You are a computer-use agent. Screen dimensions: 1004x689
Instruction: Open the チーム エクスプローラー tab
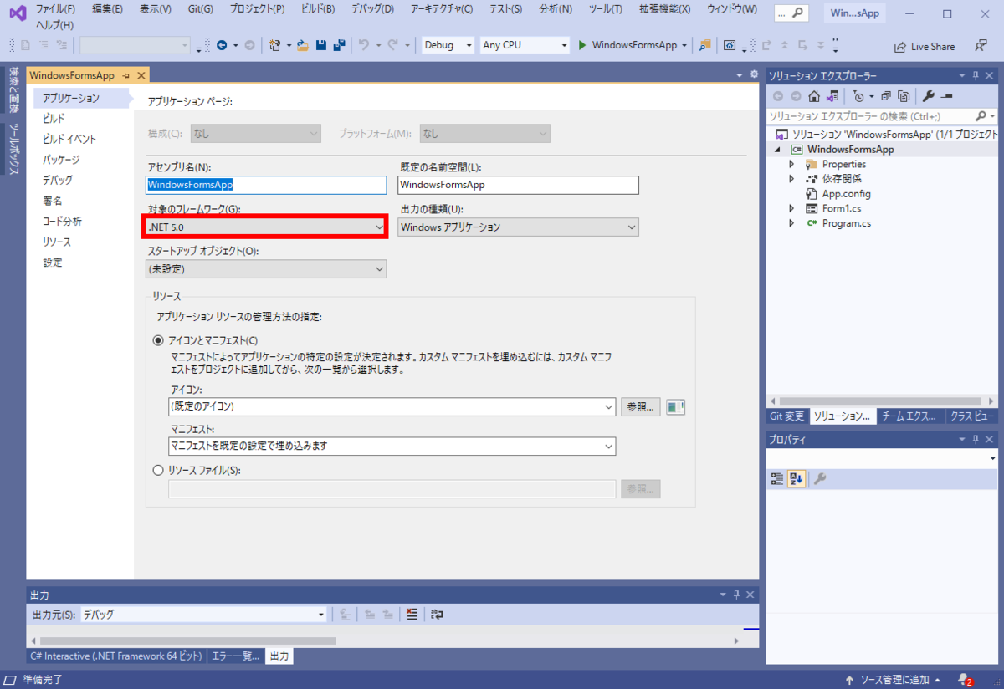tap(911, 416)
